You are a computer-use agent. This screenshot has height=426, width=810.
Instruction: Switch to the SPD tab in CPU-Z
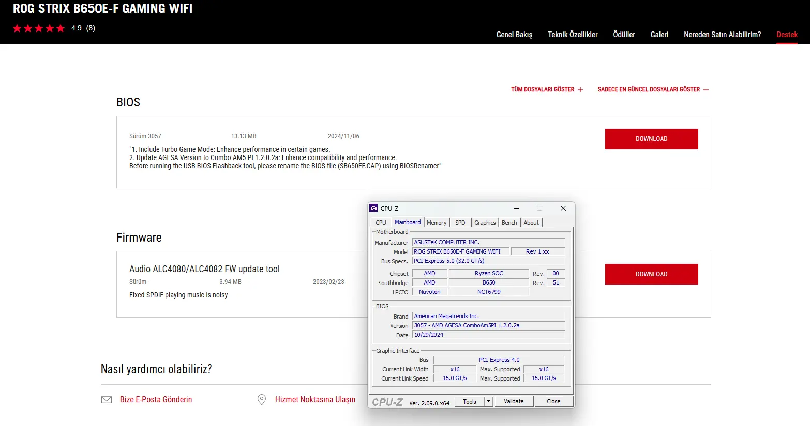(460, 223)
